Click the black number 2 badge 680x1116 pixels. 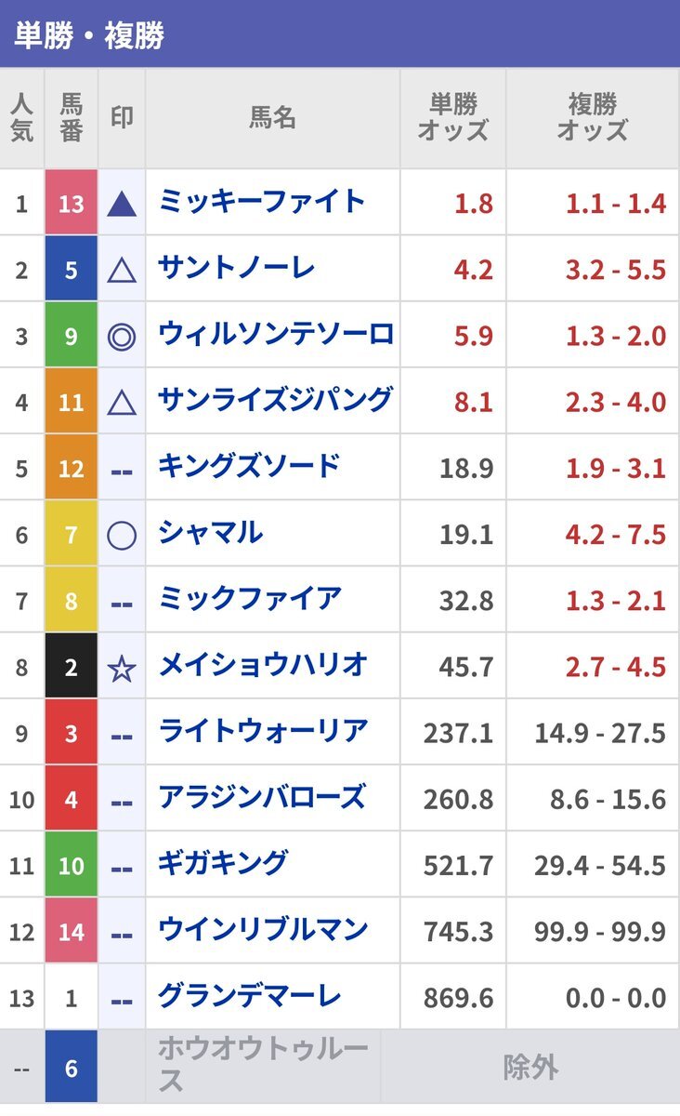(x=72, y=667)
